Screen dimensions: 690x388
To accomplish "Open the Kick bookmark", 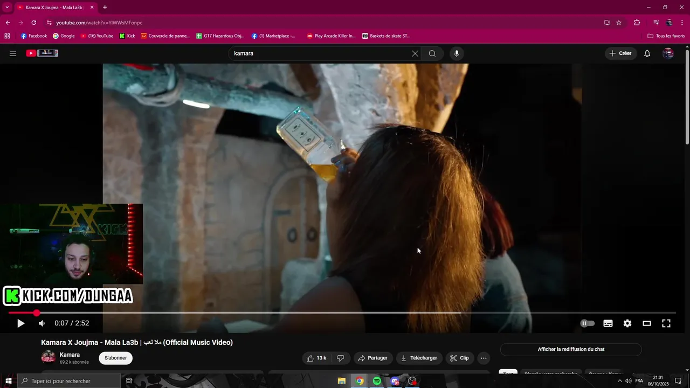I will [127, 36].
